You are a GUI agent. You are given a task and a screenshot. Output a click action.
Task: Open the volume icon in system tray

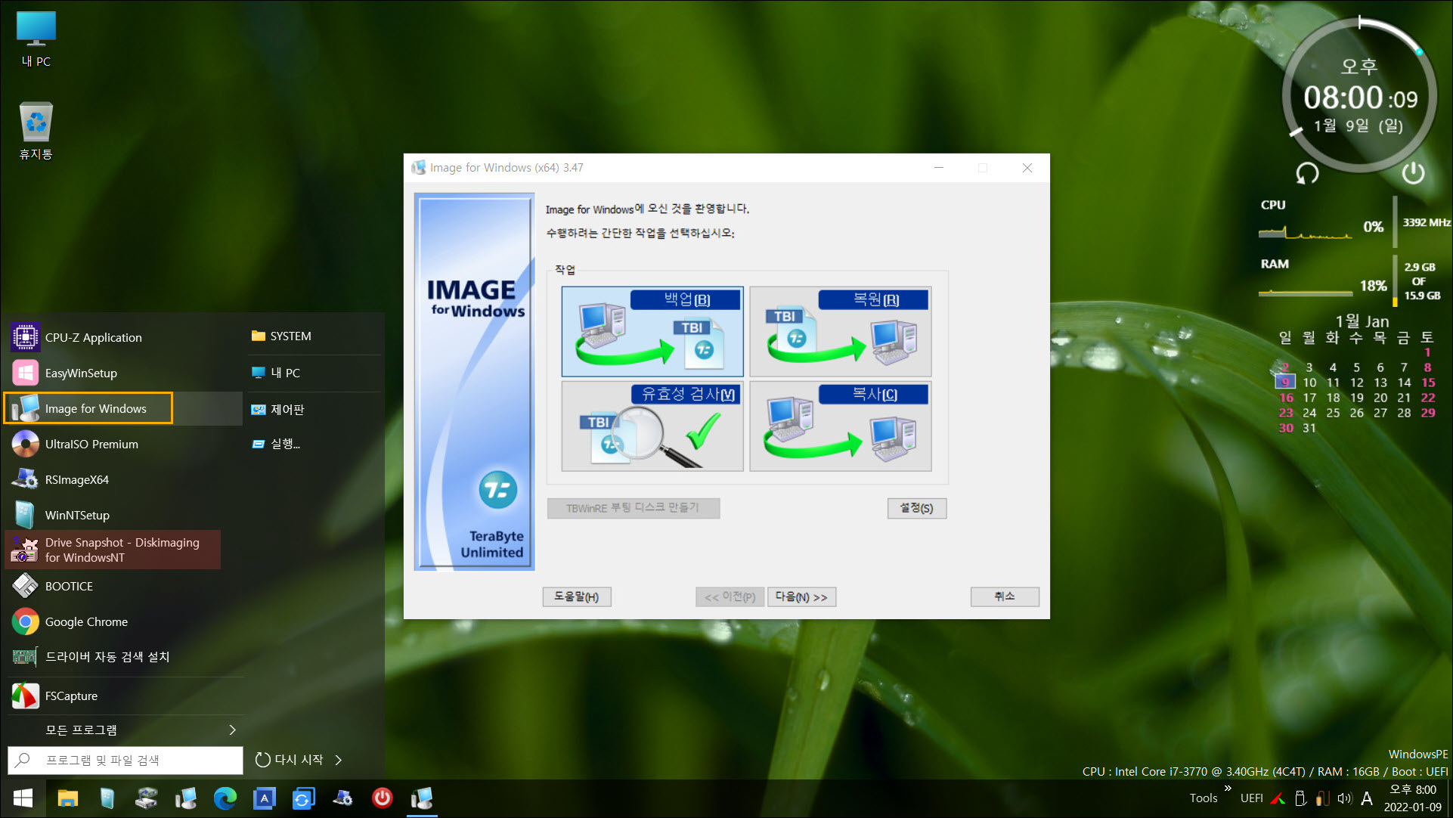pyautogui.click(x=1344, y=798)
